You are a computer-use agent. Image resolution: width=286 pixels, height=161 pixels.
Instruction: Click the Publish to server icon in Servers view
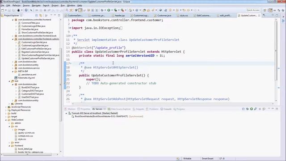(264, 109)
